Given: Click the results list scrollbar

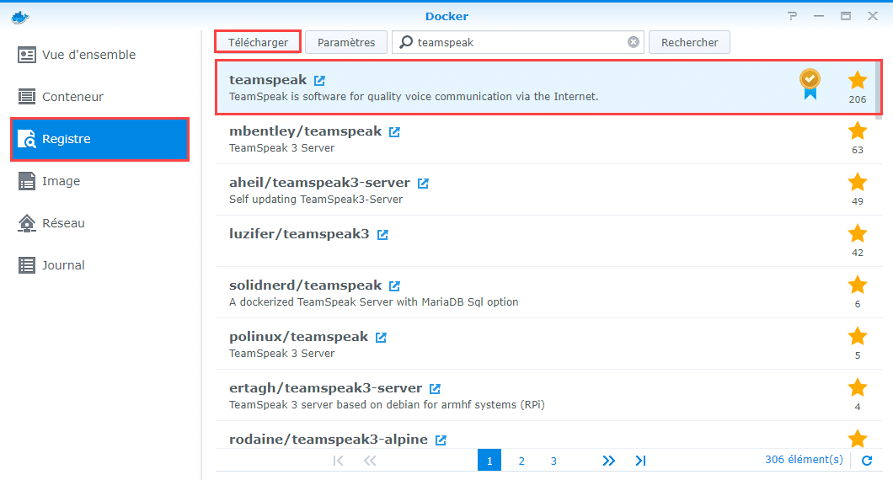Looking at the screenshot, I should click(x=879, y=90).
